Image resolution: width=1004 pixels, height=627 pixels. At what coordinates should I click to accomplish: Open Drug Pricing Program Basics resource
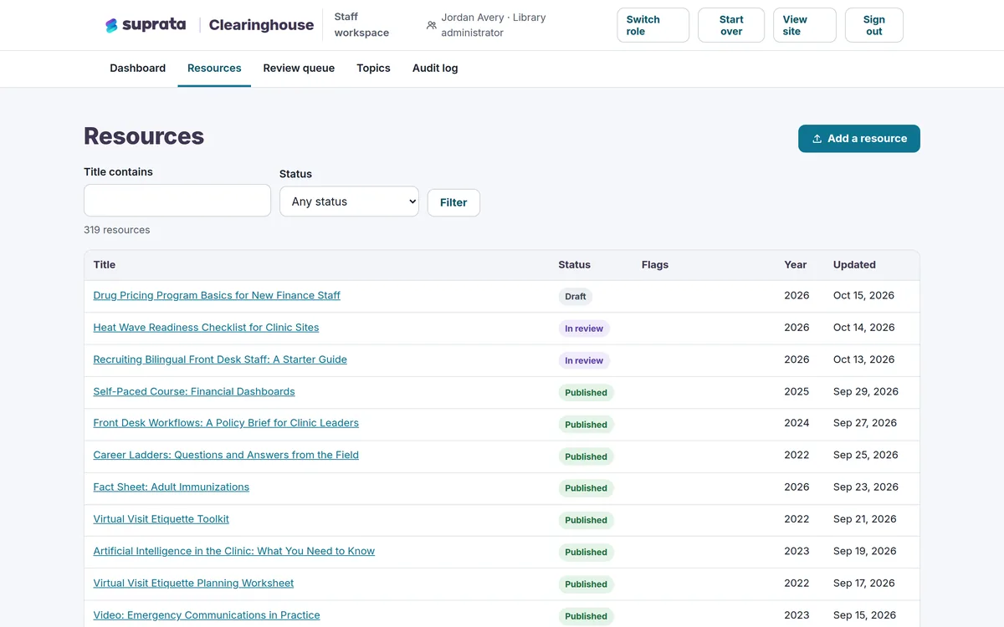click(x=217, y=295)
